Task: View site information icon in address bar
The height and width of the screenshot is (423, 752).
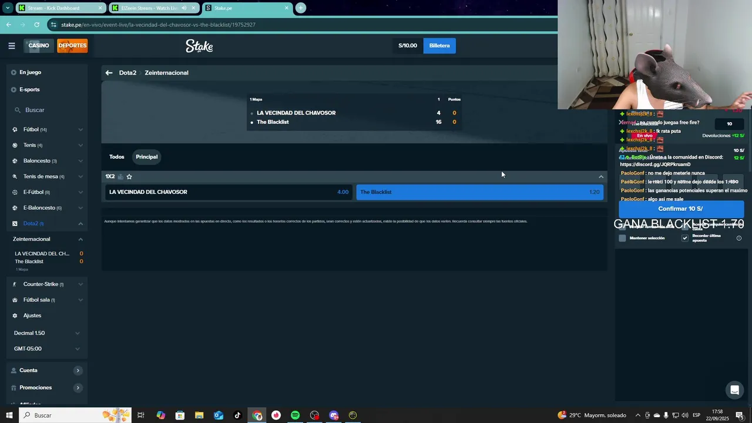Action: pyautogui.click(x=53, y=25)
